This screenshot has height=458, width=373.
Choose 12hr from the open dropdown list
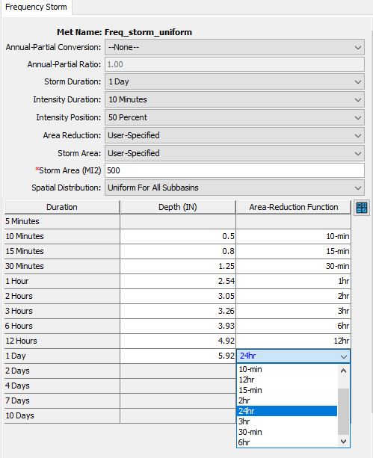287,380
